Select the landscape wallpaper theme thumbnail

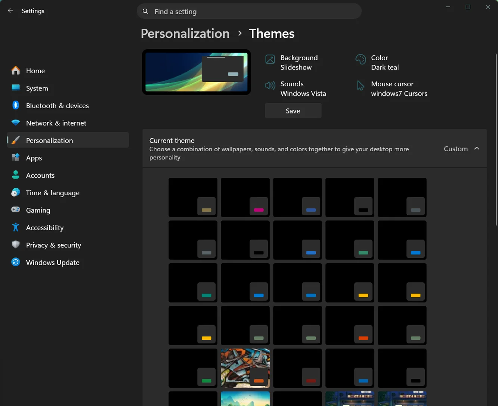pyautogui.click(x=245, y=399)
